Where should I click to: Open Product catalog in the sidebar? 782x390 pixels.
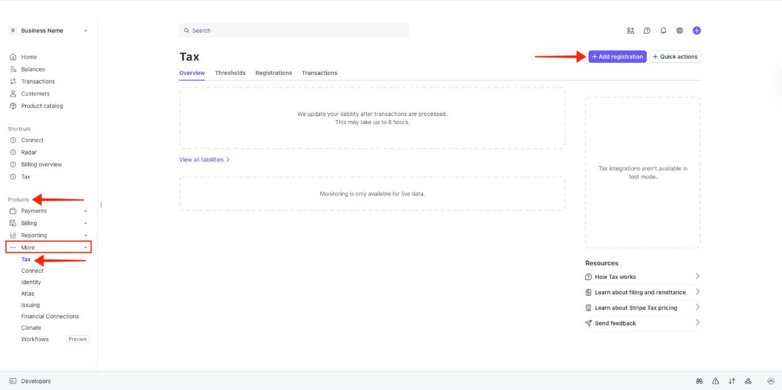pos(42,106)
